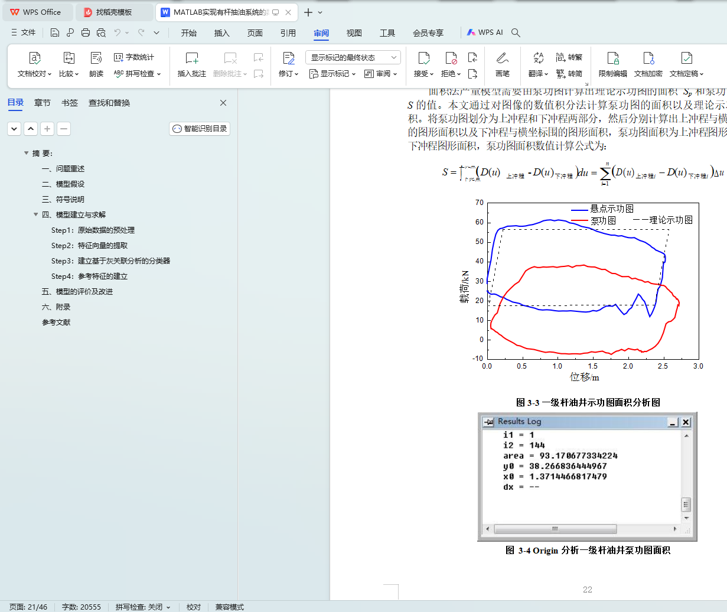The height and width of the screenshot is (612, 727).
Task: Open the 文件 menu
Action: tap(24, 32)
